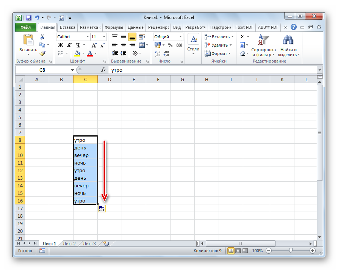The image size is (338, 270).
Task: Open Sort and Filter tool
Action: (x=263, y=45)
